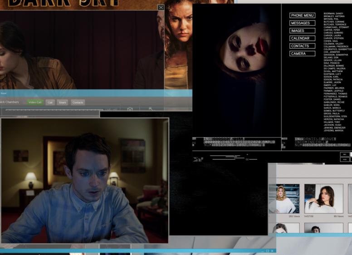Select contact 'GABLER, NORA'
Image resolution: width=352 pixels, height=255 pixels.
point(332,105)
